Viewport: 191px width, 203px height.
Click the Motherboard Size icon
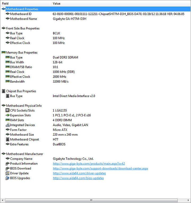point(7,134)
